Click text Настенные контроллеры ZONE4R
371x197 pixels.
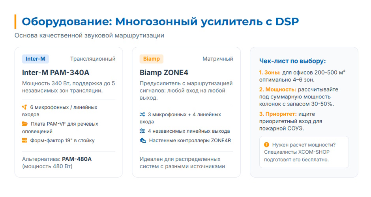190,141
